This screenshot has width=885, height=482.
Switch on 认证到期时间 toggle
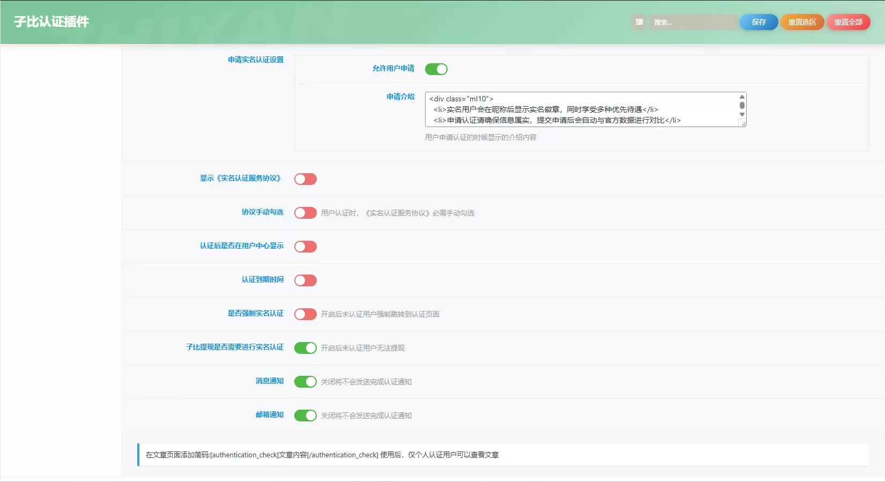306,280
